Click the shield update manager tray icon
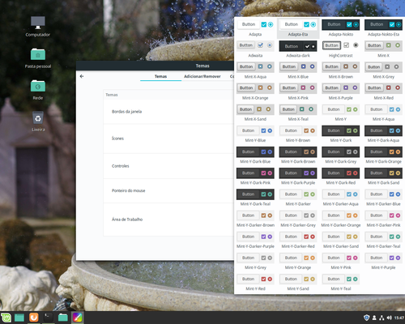 [x=366, y=318]
